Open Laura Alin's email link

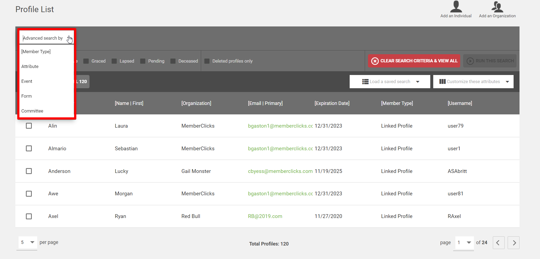click(x=280, y=126)
